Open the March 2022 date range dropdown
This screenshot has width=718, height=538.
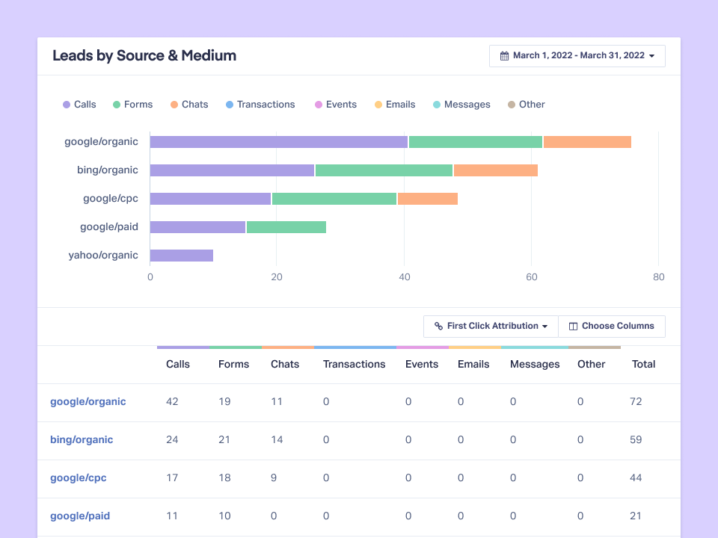point(577,55)
